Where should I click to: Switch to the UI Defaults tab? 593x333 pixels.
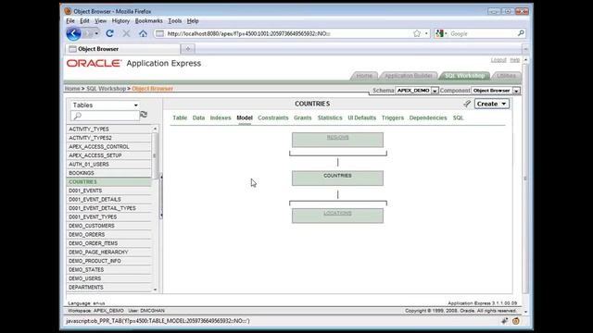click(362, 117)
